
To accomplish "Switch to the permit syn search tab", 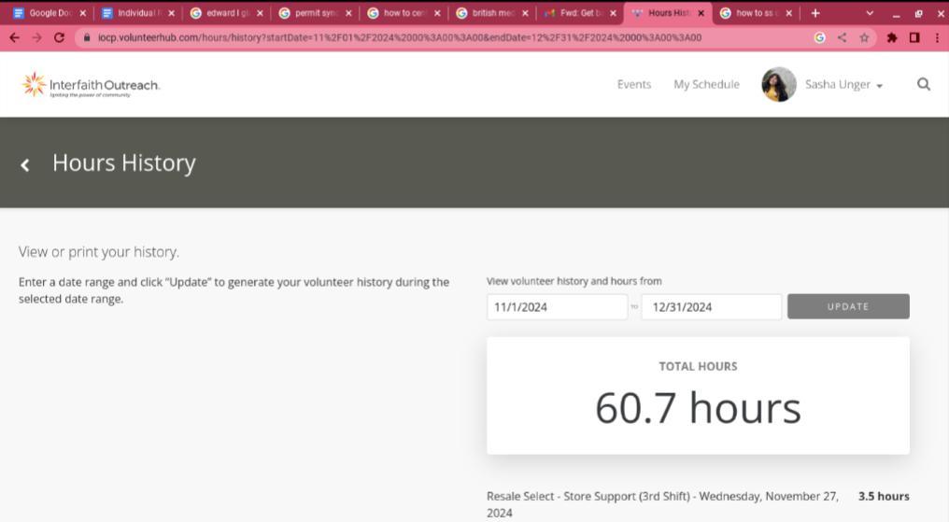I will (x=315, y=13).
